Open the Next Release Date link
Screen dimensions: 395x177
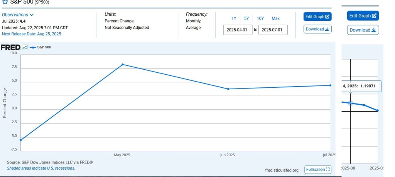[x=31, y=34]
